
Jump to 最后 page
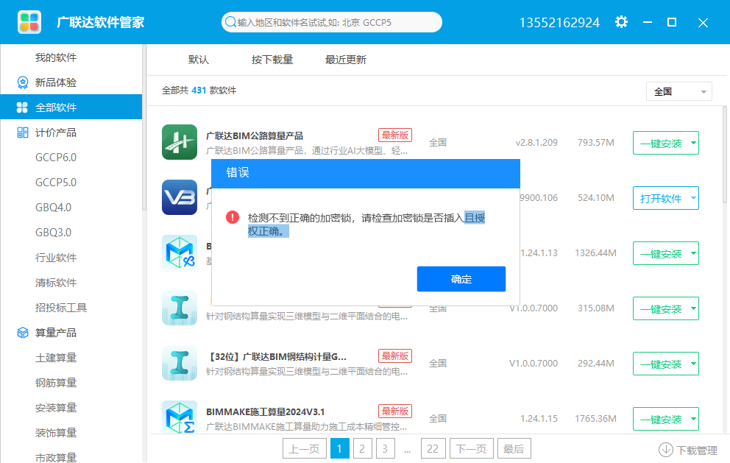[x=514, y=448]
